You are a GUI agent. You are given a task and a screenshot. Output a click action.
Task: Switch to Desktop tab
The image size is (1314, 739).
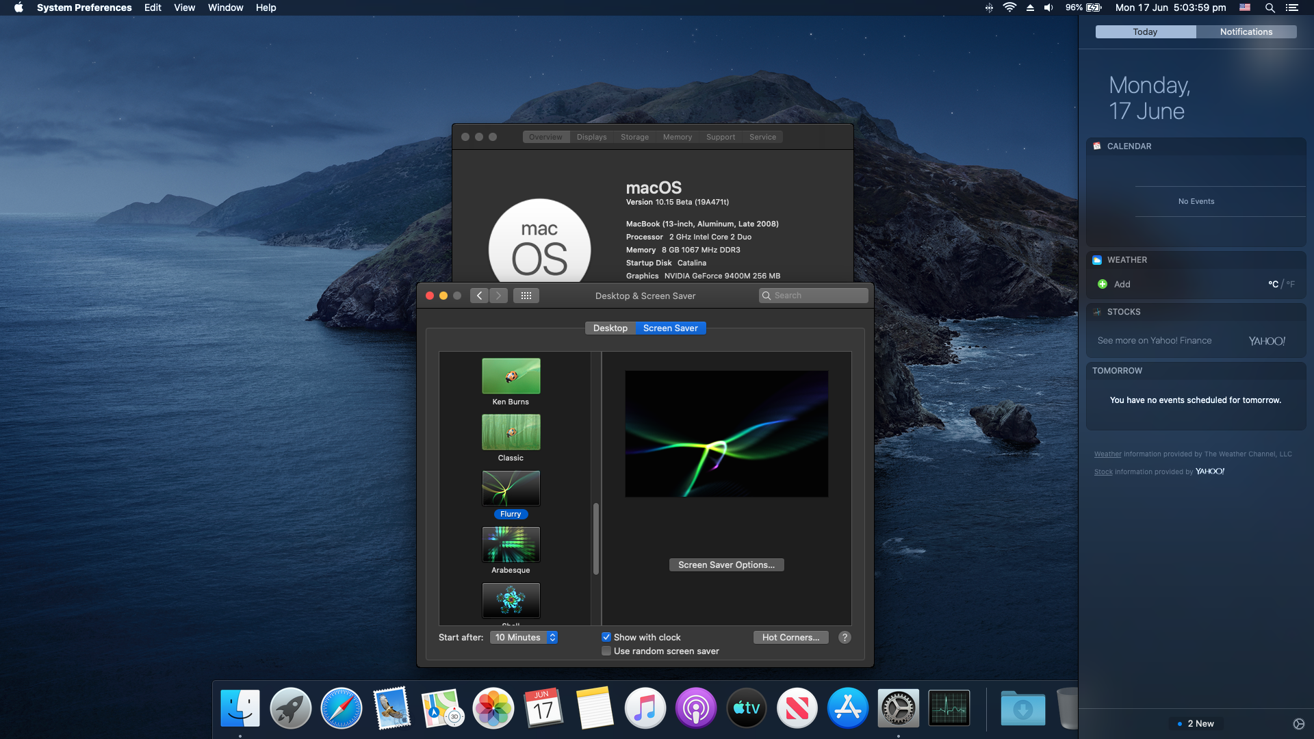[x=610, y=328]
